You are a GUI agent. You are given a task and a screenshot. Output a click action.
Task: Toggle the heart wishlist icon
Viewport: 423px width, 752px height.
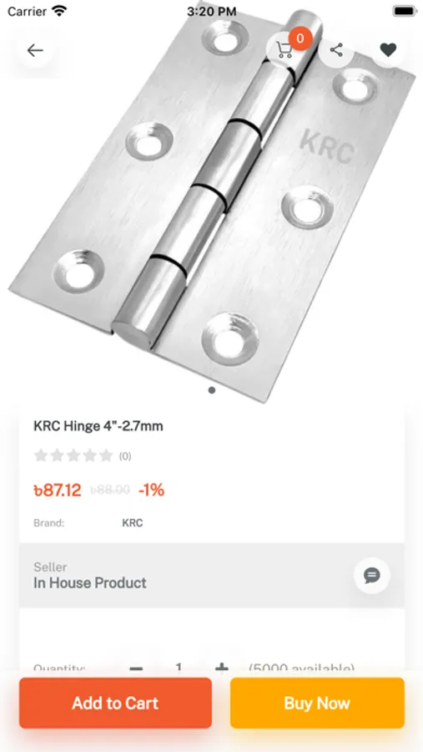tap(388, 50)
